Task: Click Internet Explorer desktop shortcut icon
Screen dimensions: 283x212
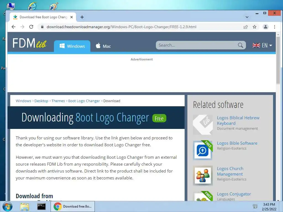Action: [x=32, y=6]
